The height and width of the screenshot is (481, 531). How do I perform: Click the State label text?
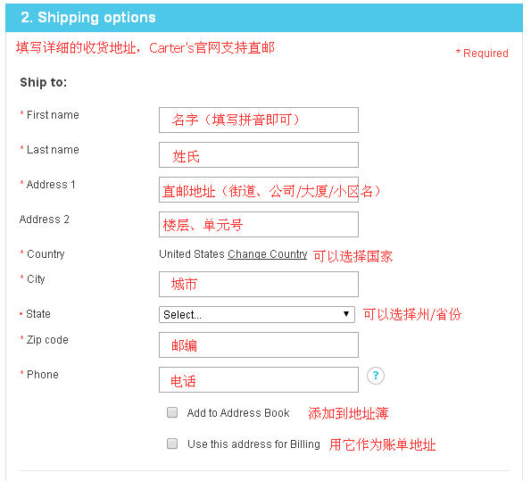(38, 314)
